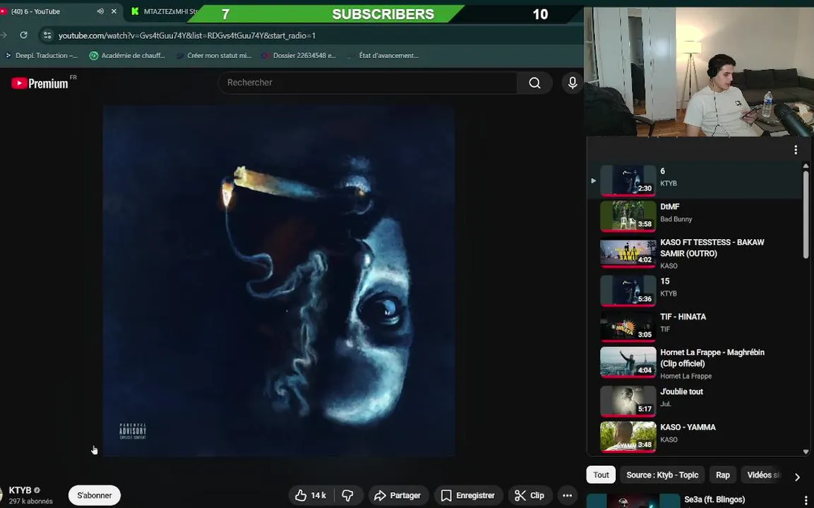Select the Rap filter chip

pos(723,475)
